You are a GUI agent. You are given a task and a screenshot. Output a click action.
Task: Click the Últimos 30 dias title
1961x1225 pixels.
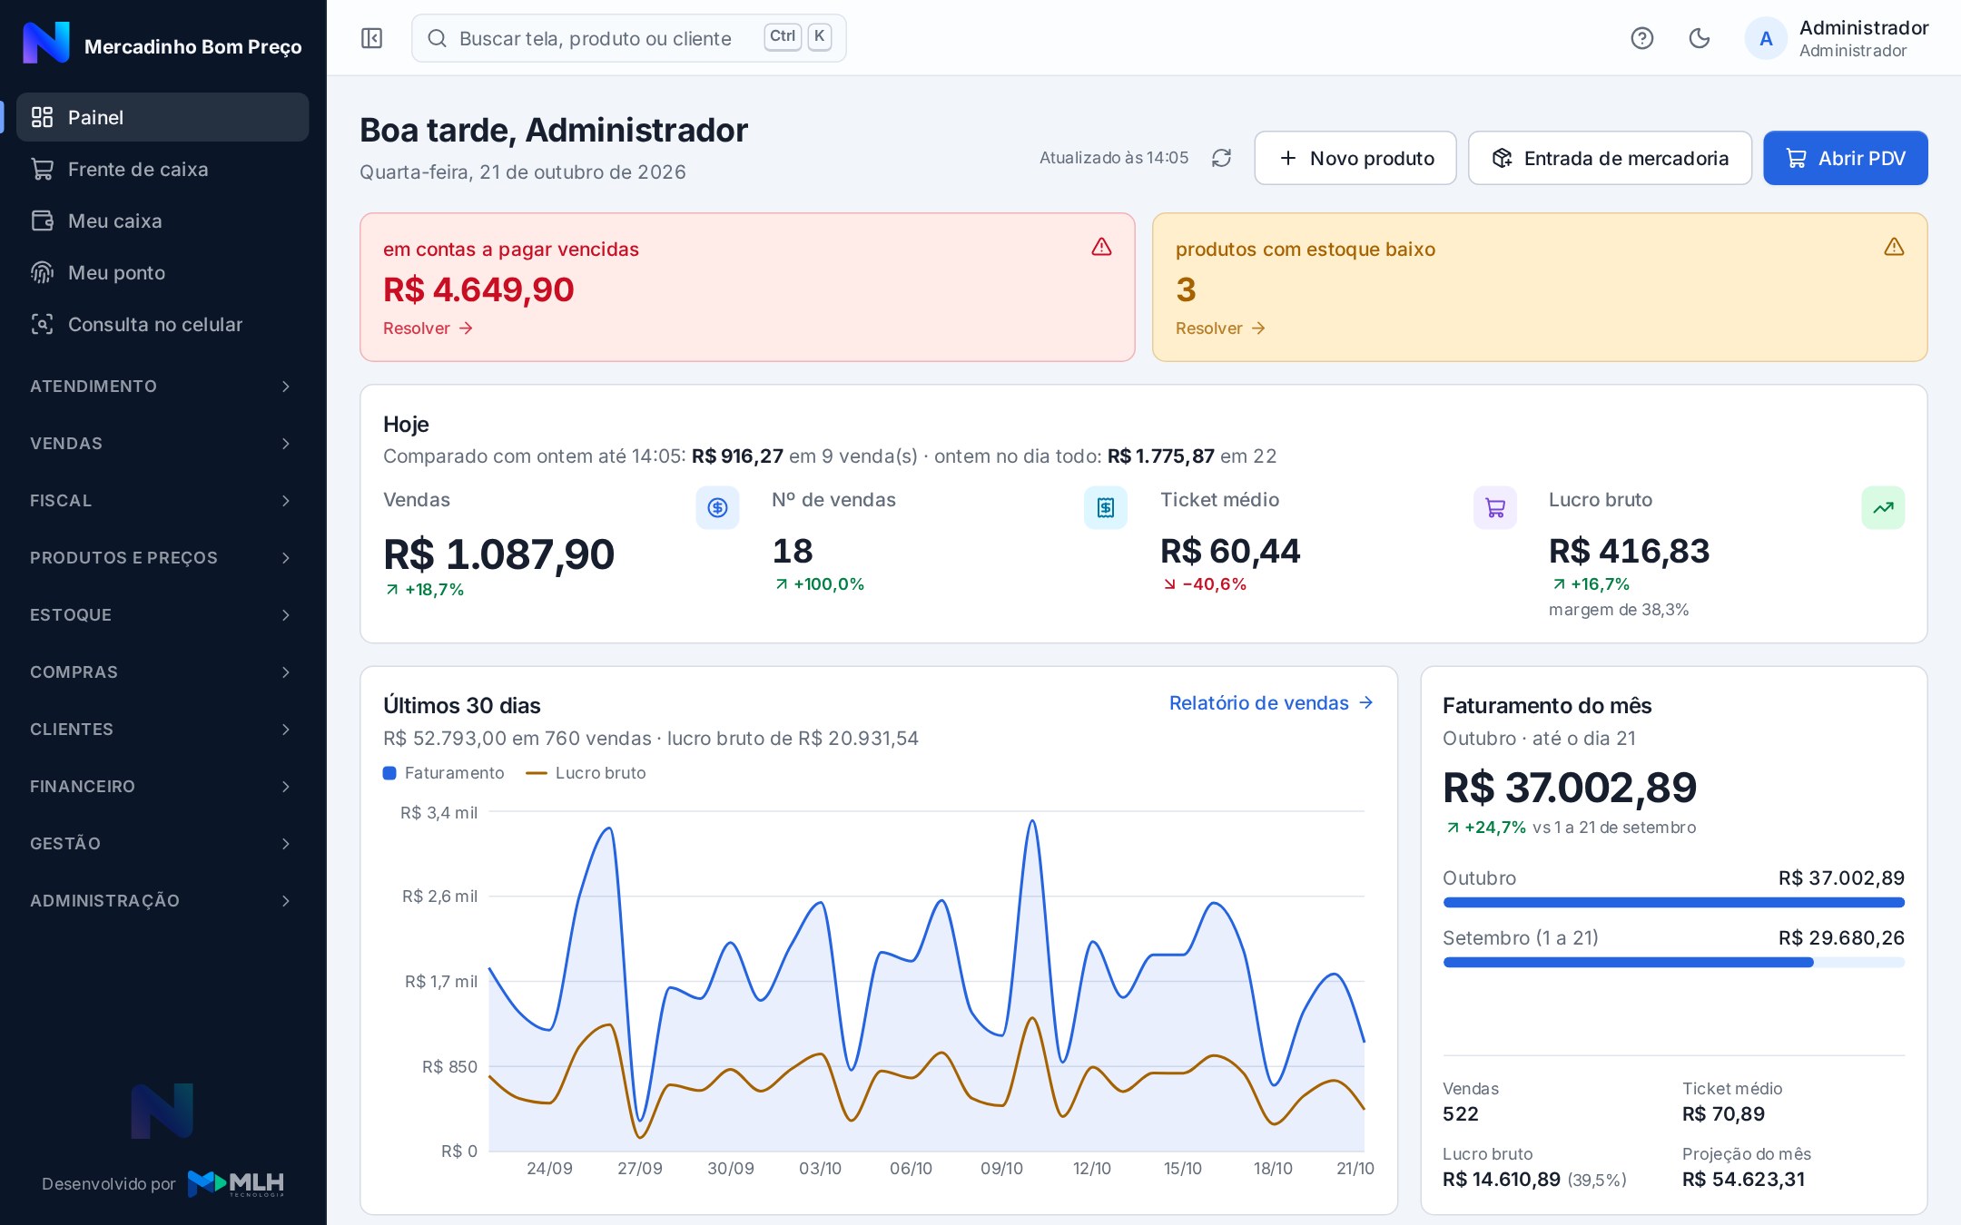462,706
